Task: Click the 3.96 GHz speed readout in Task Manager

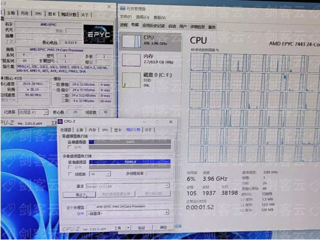Action: pyautogui.click(x=215, y=179)
